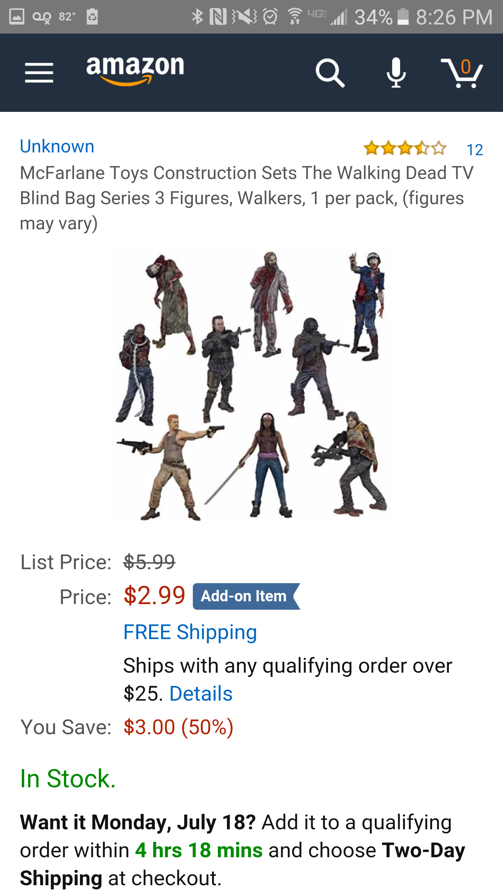Tap the voicemail notification icon
Image resolution: width=503 pixels, height=895 pixels.
42,16
